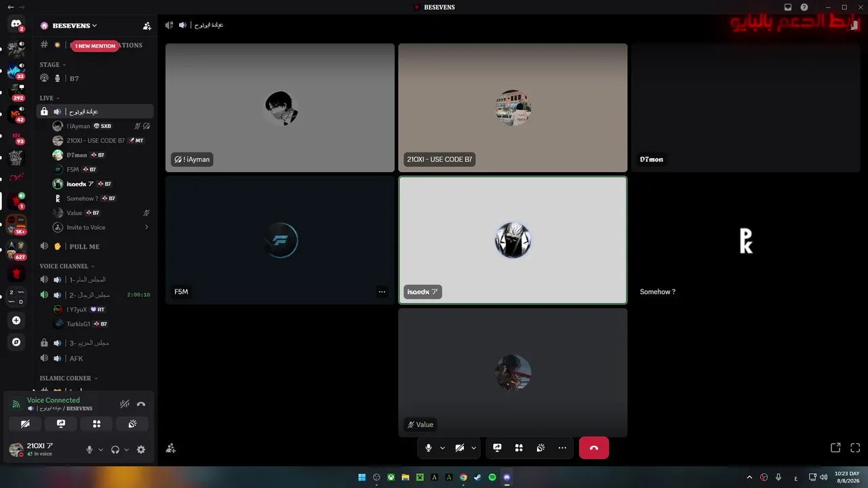Click Invite to Voice
Image resolution: width=868 pixels, height=488 pixels.
(102, 228)
